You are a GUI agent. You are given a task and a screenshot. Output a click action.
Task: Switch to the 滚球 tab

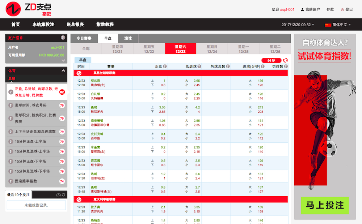(128, 38)
